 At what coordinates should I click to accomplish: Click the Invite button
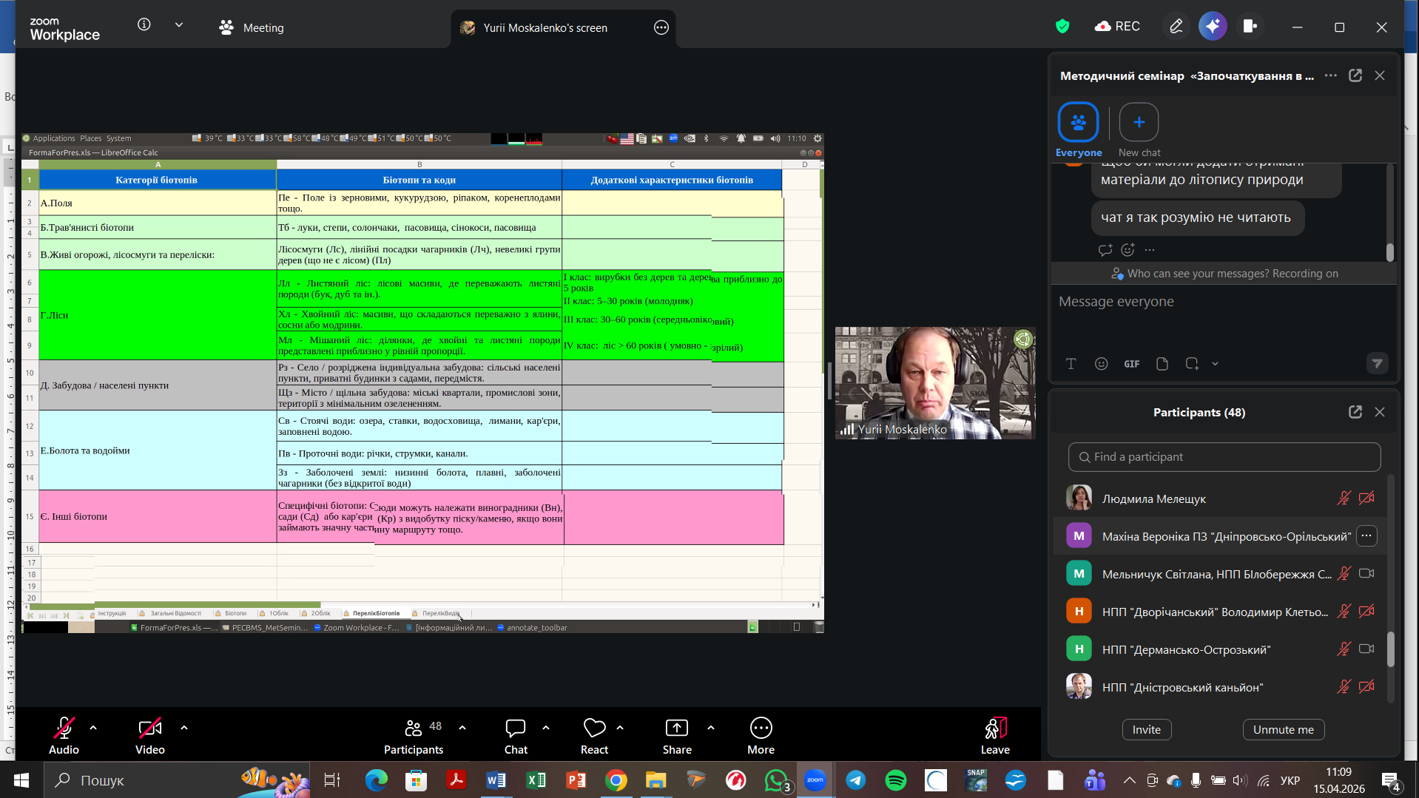(1146, 729)
